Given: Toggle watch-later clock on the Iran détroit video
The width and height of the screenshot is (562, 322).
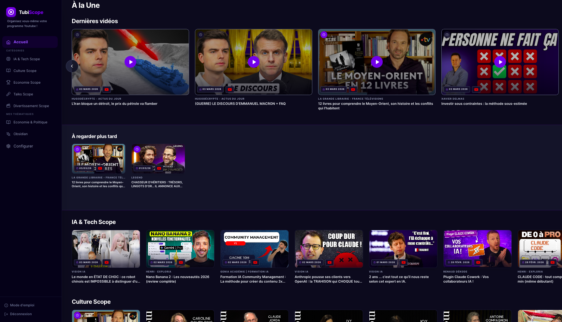Looking at the screenshot, I should pos(78,35).
